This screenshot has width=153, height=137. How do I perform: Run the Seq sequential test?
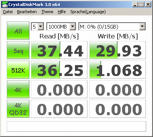pyautogui.click(x=18, y=50)
